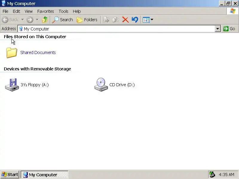239x179 pixels.
Task: Click the Go button
Action: [229, 29]
